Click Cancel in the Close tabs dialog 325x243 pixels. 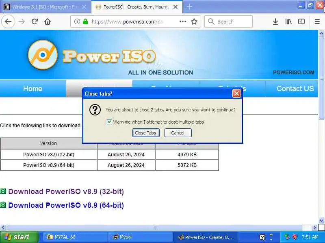click(x=178, y=133)
